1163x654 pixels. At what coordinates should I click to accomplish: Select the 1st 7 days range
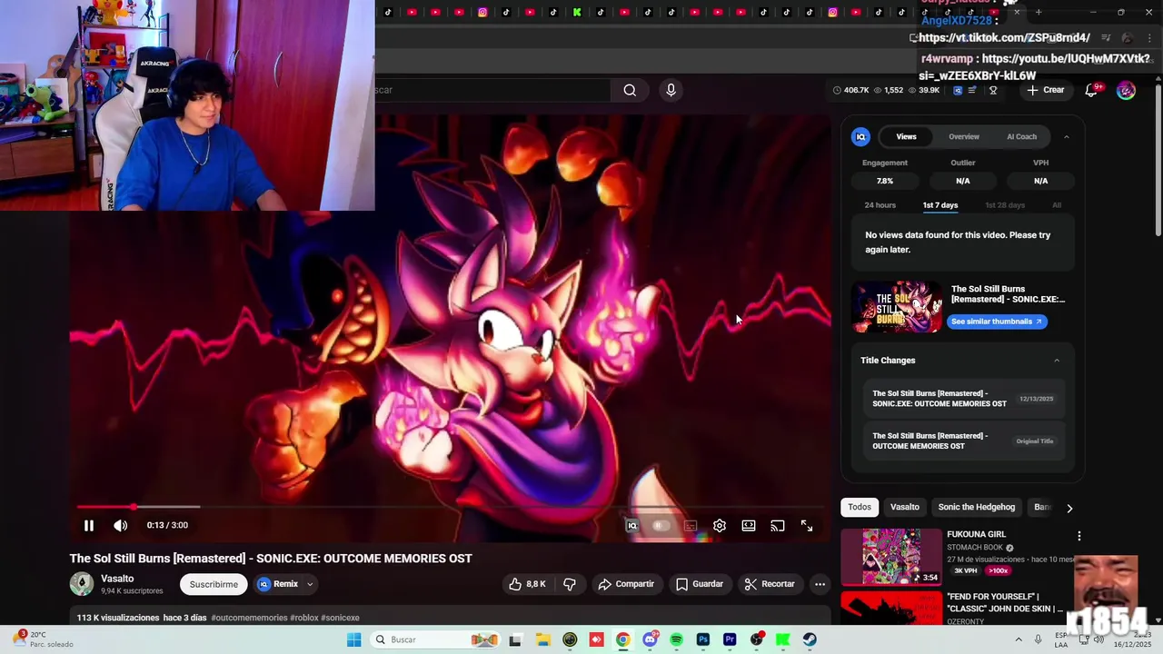tap(940, 205)
